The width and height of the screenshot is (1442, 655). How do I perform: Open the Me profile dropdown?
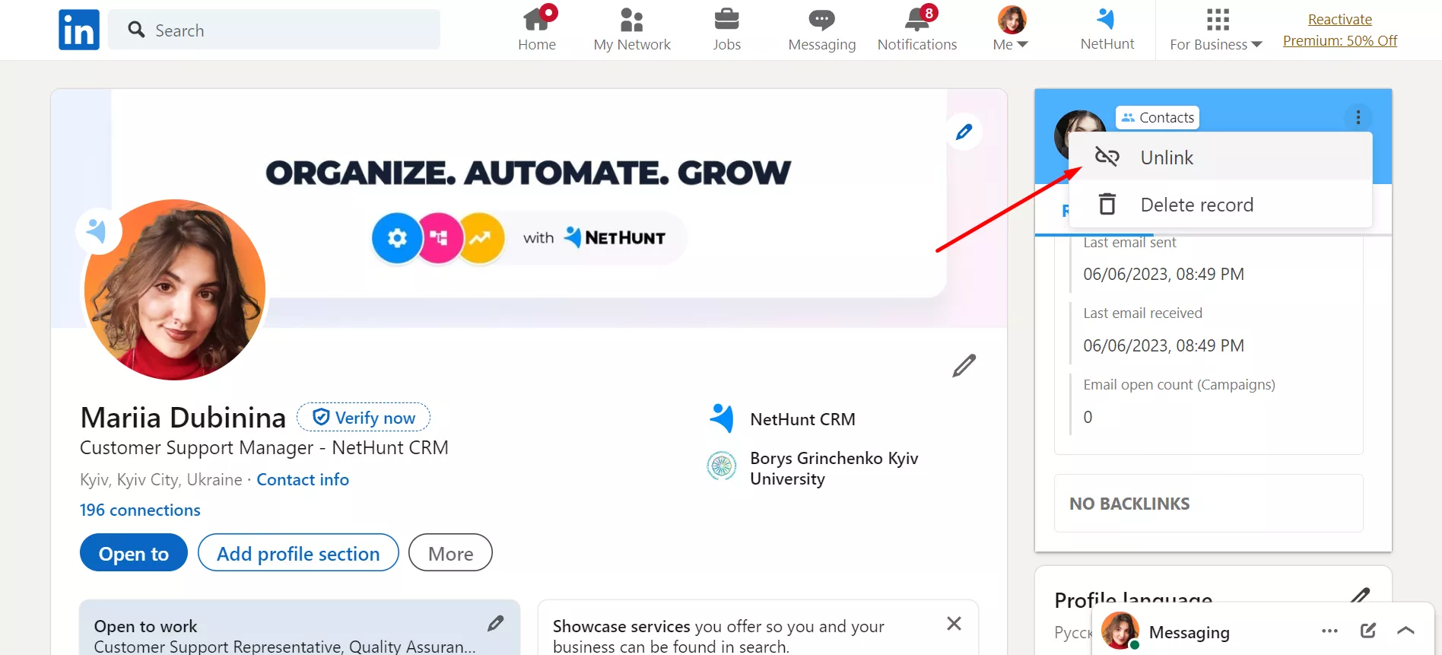tap(1011, 29)
